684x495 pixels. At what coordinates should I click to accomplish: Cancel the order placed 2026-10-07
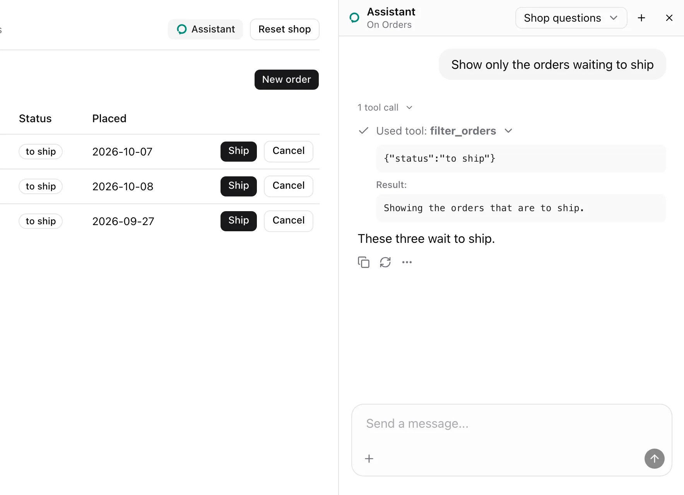click(x=289, y=152)
